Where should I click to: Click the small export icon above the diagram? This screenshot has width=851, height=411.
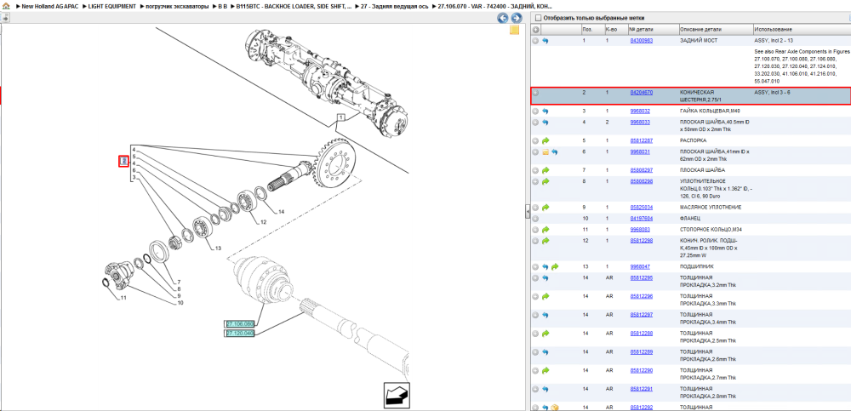point(4,17)
